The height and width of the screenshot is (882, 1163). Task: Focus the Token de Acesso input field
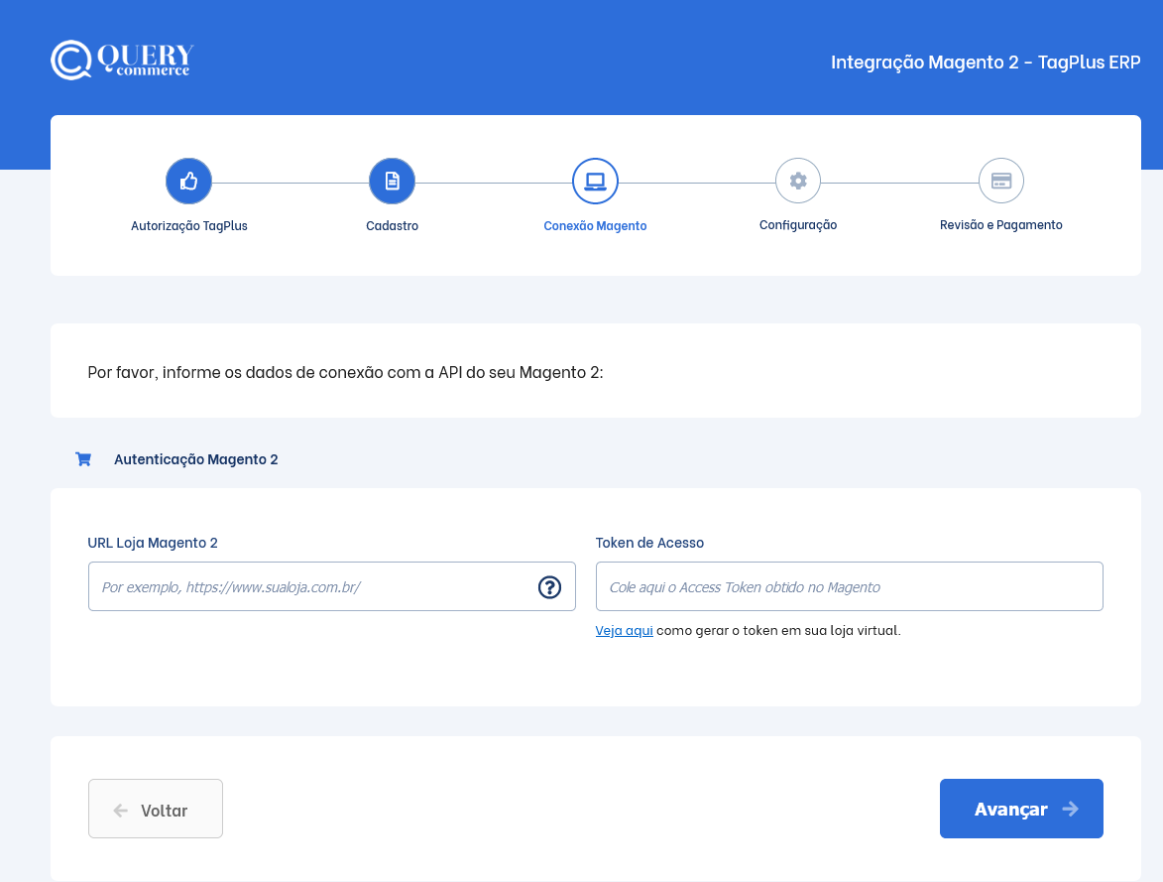click(850, 586)
